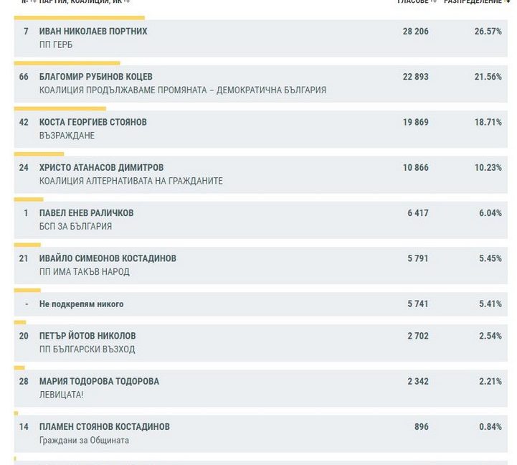Open Благомир Рубинов Коцев row
The width and height of the screenshot is (517, 465).
tap(95, 77)
